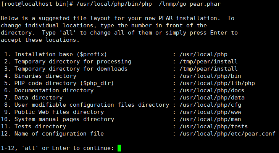Click the '/usr/local/php/man' path value
279x153 pixels.
pyautogui.click(x=210, y=119)
